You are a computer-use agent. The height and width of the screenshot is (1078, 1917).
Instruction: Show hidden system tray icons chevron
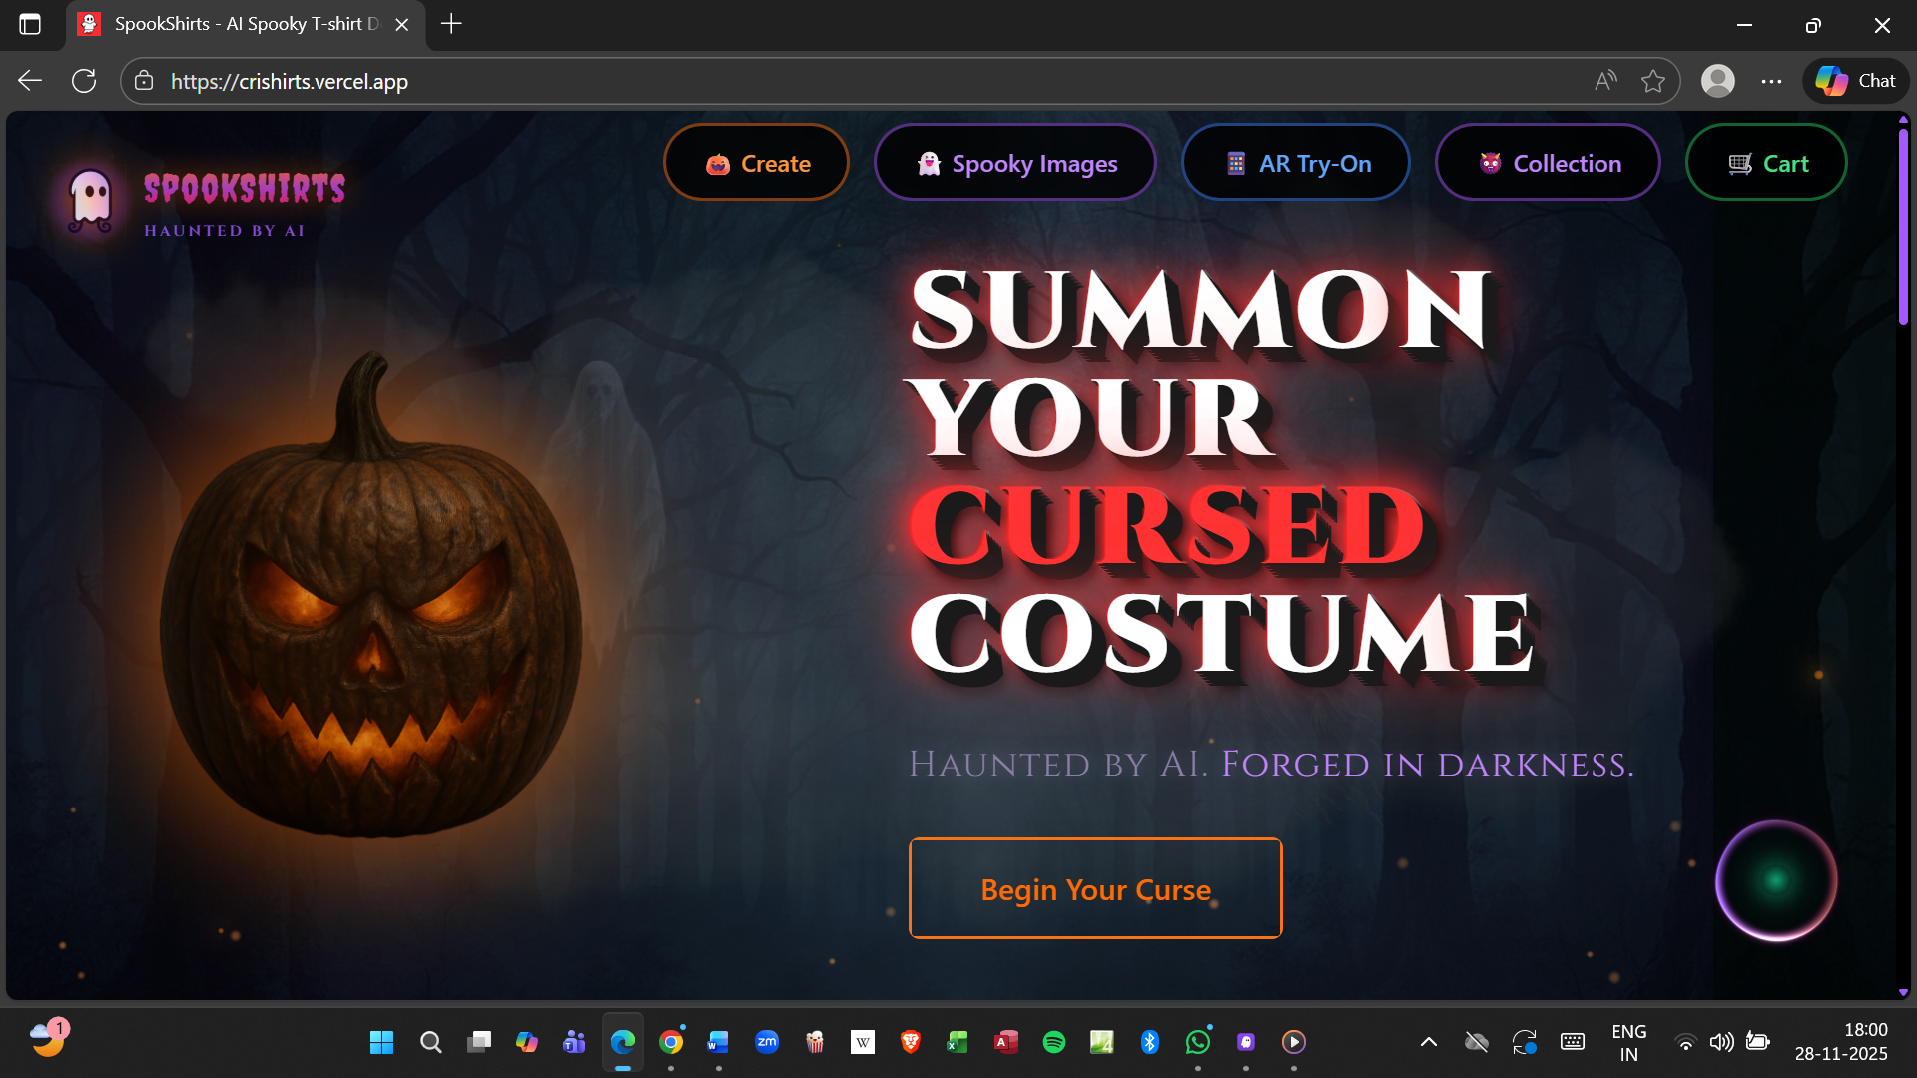click(x=1428, y=1042)
